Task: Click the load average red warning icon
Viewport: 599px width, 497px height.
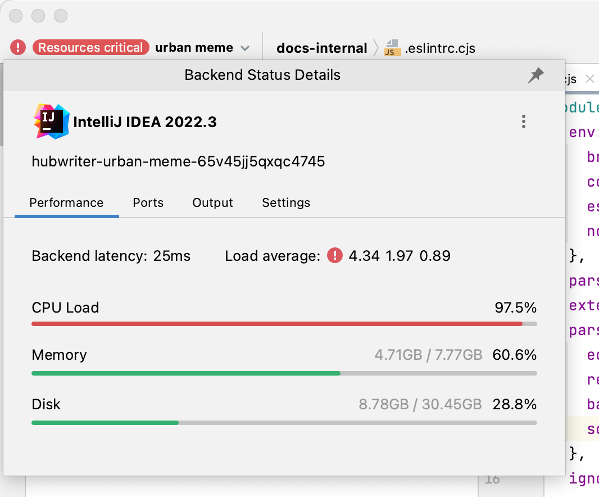Action: tap(335, 256)
